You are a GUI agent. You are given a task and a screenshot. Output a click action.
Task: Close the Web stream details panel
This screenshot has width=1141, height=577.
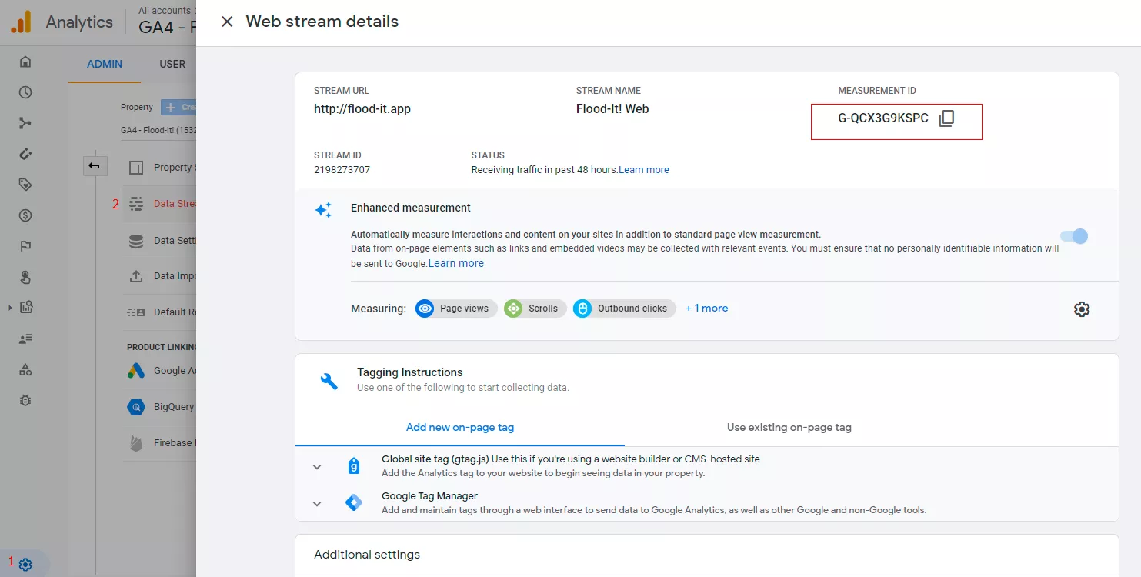tap(227, 22)
